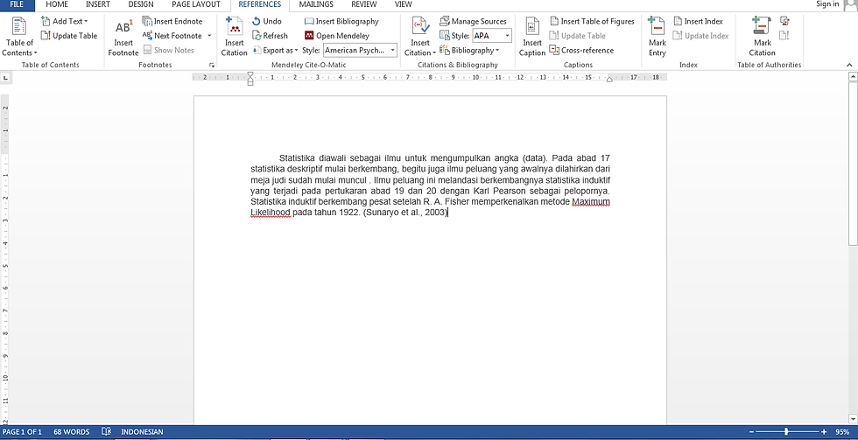
Task: Click the word "Maximum" in document
Action: coord(590,202)
